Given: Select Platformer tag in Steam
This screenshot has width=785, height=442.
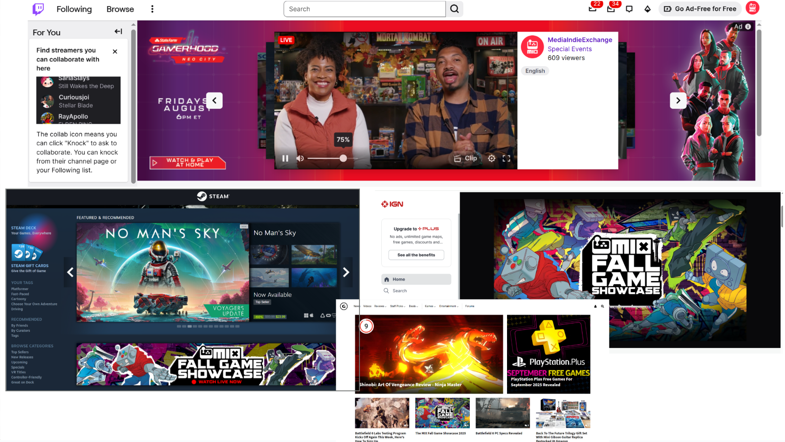Looking at the screenshot, I should 20,289.
